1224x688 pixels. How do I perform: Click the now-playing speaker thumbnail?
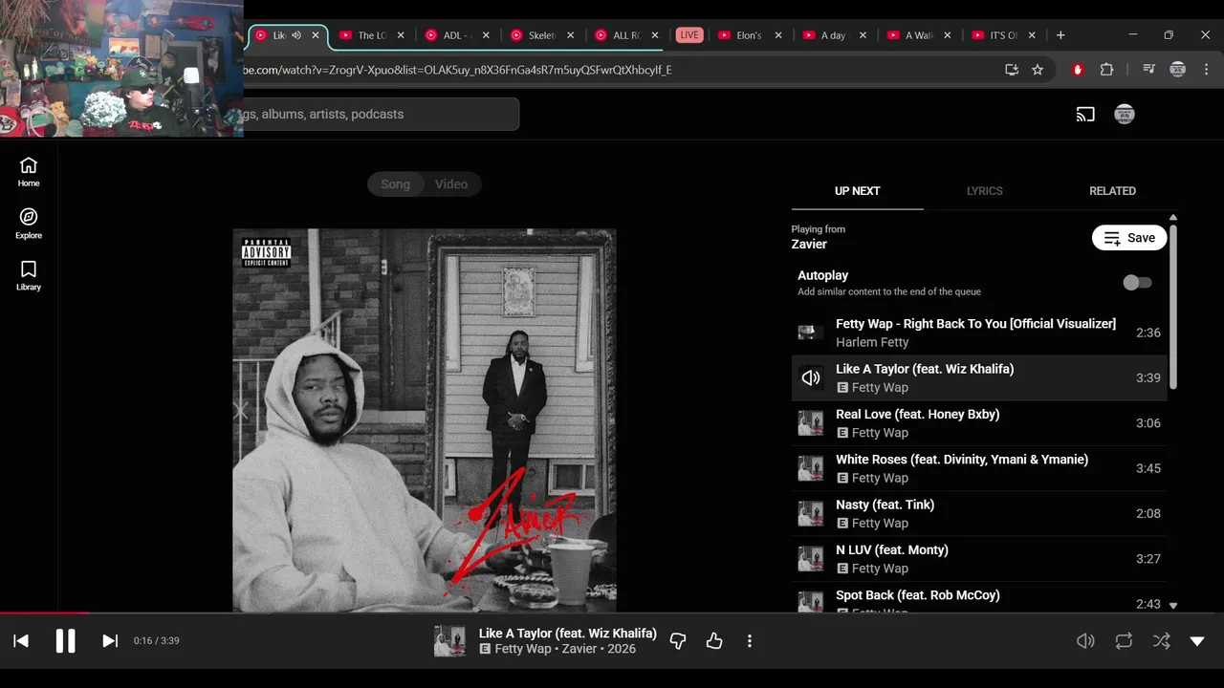tap(811, 378)
